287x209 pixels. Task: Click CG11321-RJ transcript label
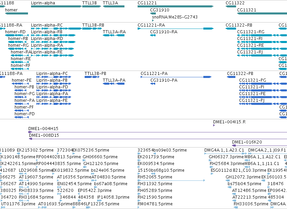[x=250, y=52]
